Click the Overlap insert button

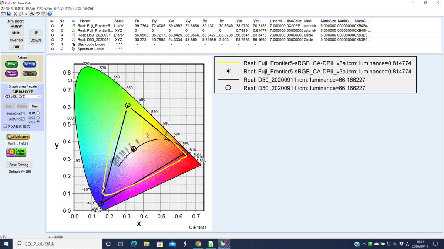16,40
